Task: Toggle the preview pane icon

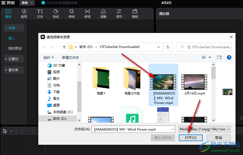Action: coord(219,57)
